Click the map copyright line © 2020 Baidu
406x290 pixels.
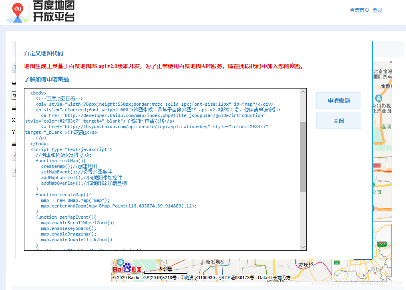click(201, 278)
